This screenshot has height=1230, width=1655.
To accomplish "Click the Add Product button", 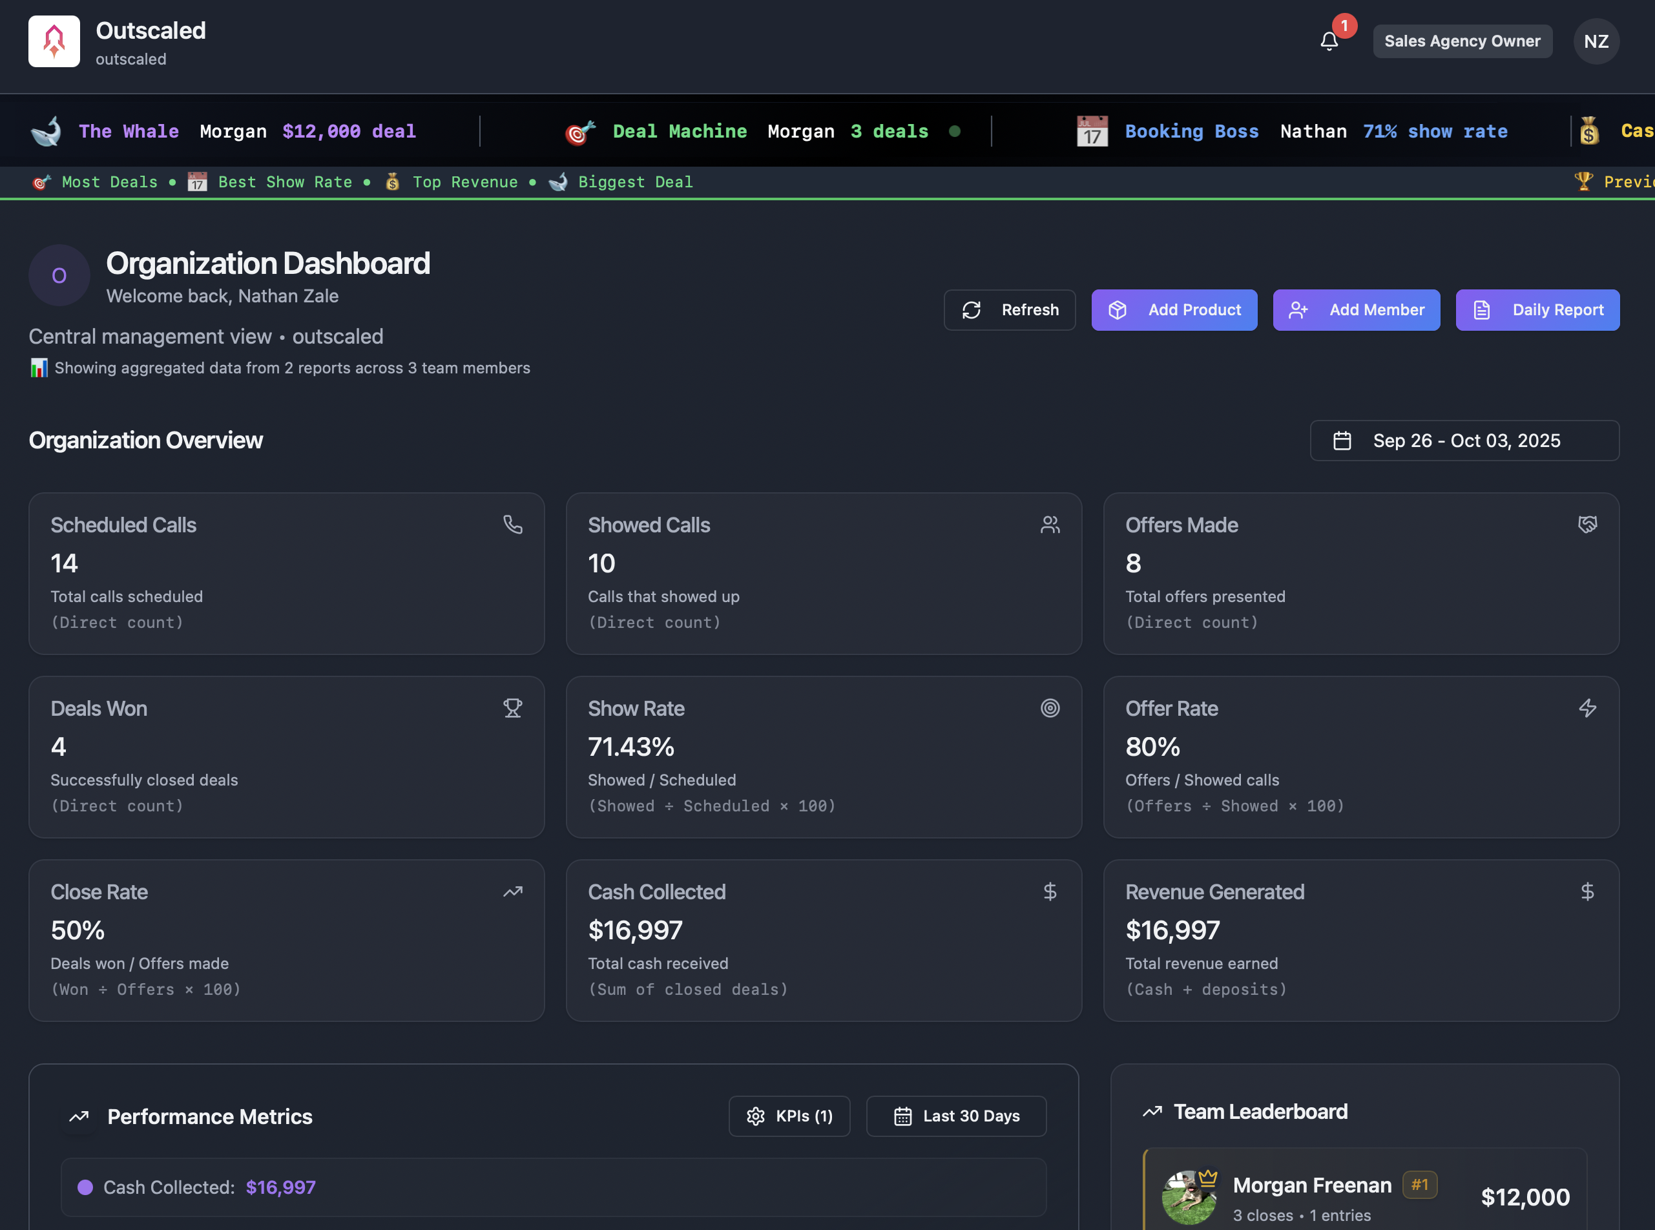I will coord(1174,309).
